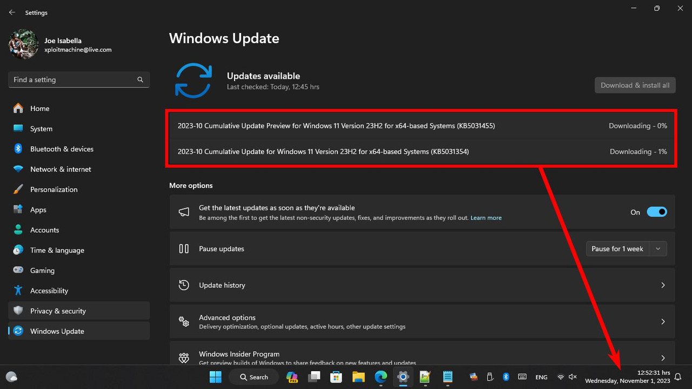The image size is (692, 389).
Task: Click the KB5031354 Cumulative Update row
Action: (x=422, y=151)
